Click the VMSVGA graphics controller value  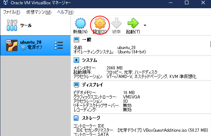[x=132, y=97]
